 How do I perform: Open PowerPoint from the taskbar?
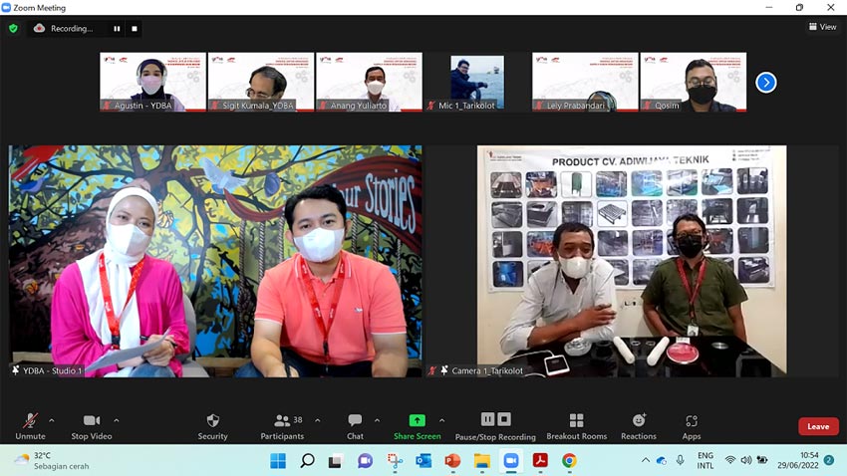point(452,461)
